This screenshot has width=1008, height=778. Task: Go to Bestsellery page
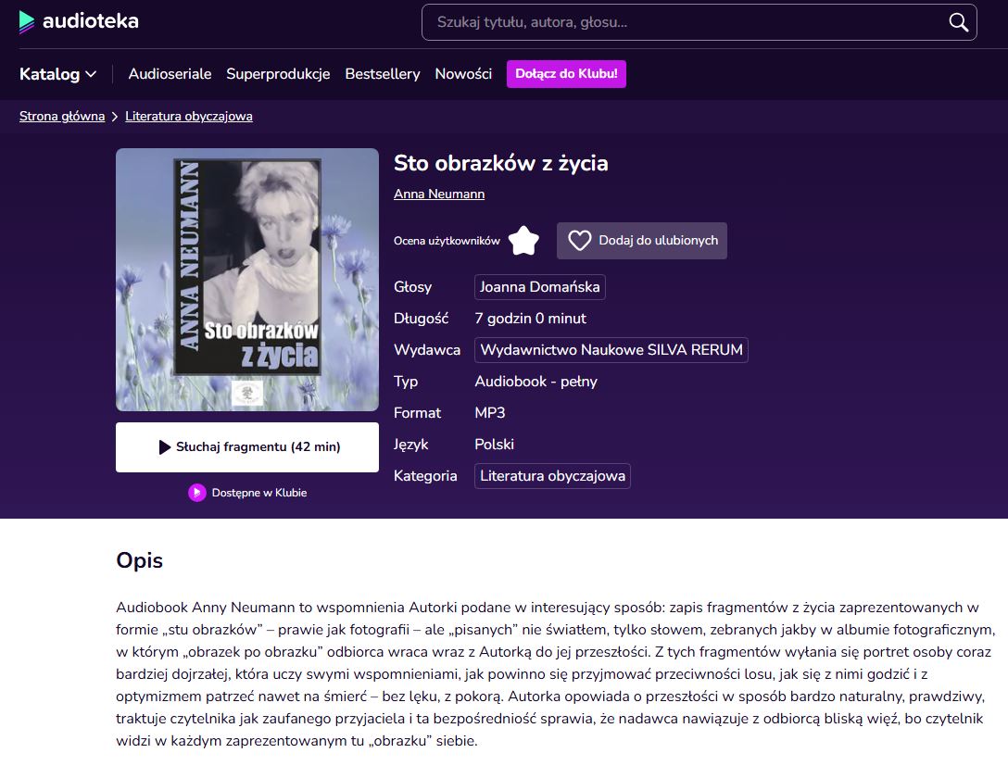[x=383, y=74]
